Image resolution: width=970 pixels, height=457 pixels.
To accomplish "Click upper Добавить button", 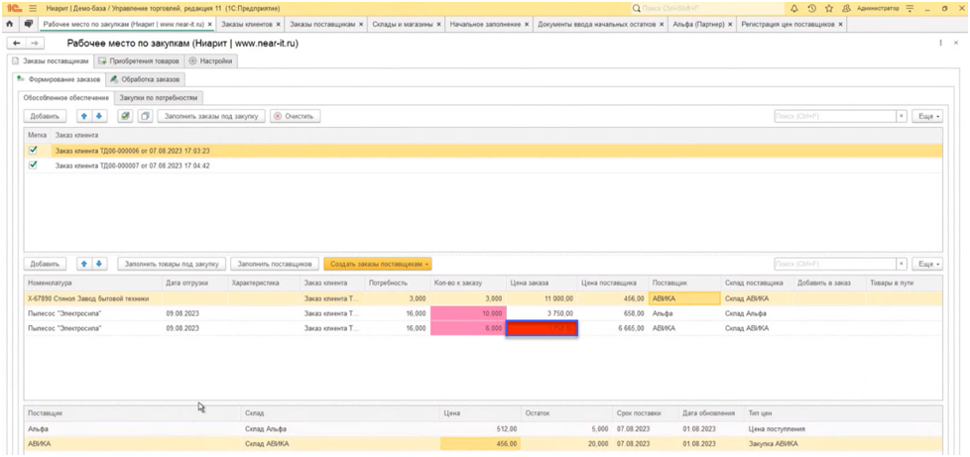I will [45, 116].
